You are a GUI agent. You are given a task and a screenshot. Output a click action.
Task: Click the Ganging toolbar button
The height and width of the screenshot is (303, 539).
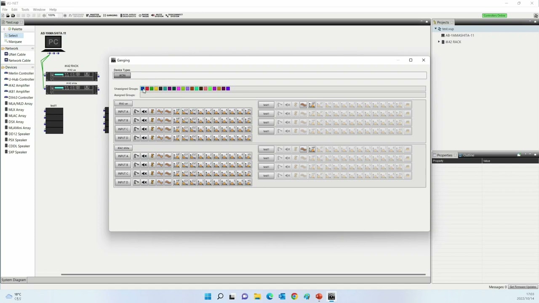pos(110,15)
